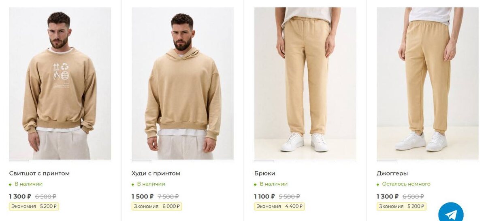Open the Джоггеры product photo
The width and height of the screenshot is (486, 221).
click(428, 83)
